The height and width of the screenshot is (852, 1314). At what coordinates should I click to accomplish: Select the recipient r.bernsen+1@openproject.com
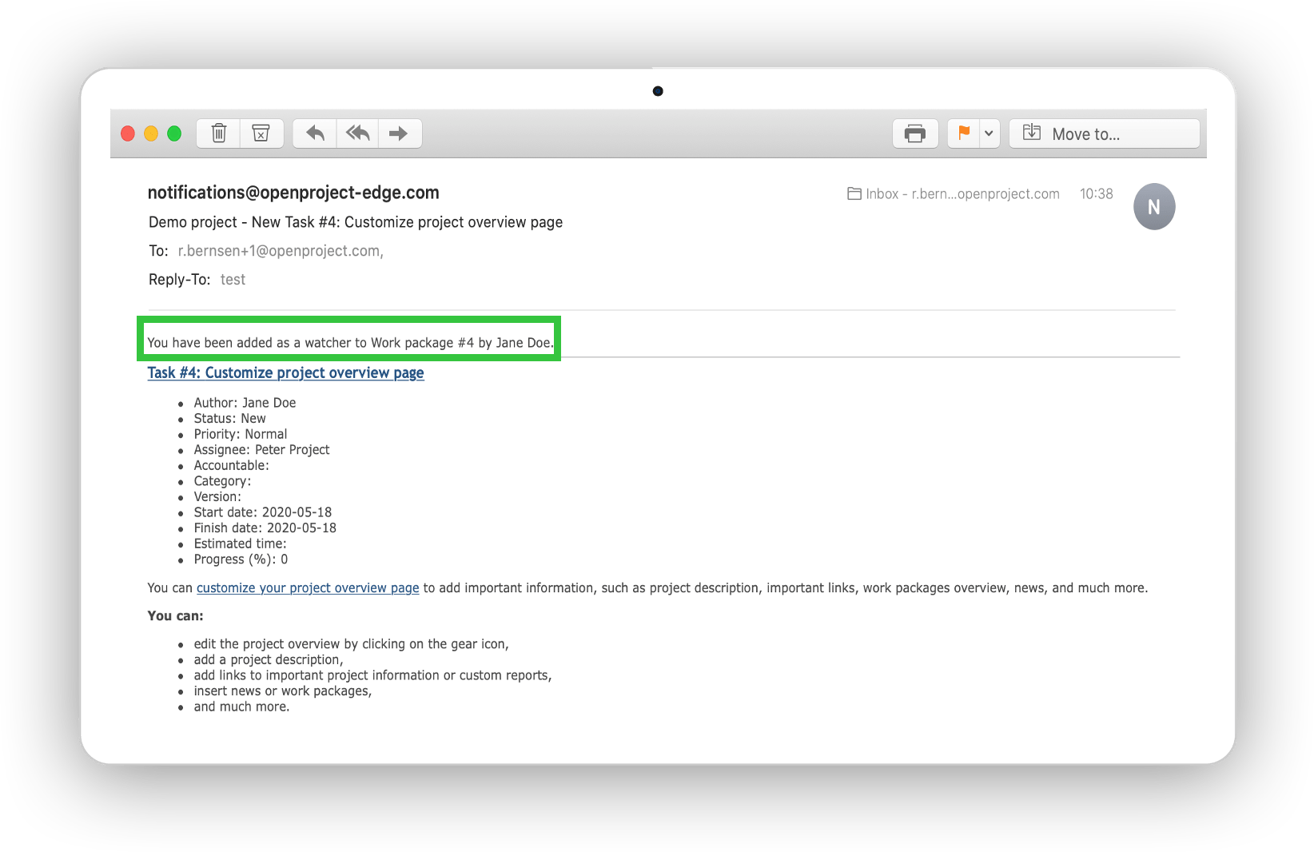click(279, 250)
